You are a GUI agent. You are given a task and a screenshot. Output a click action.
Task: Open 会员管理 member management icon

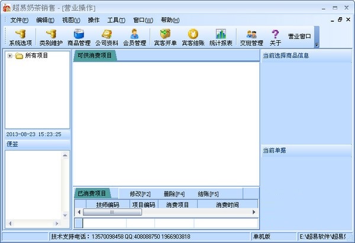click(134, 37)
